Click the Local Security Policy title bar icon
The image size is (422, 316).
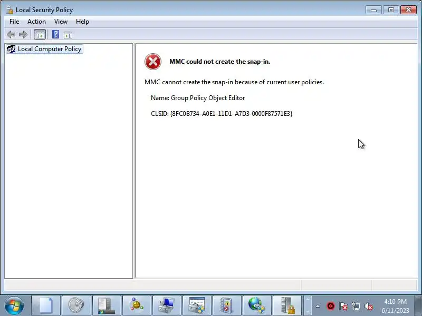click(9, 10)
